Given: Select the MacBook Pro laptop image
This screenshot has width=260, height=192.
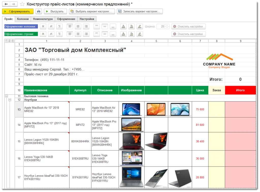Looking at the screenshot, I should tap(131, 125).
